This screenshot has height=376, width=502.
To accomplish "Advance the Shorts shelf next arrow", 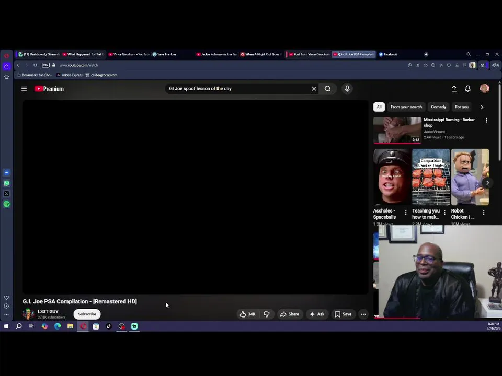I will (487, 183).
